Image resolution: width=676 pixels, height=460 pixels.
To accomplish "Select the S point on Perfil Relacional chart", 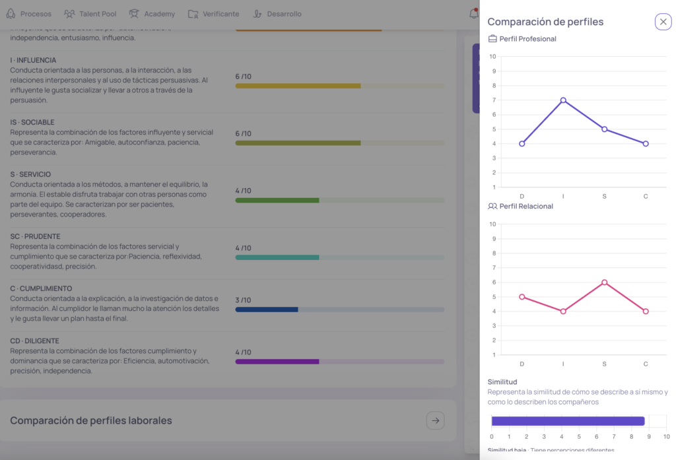I will pos(604,282).
